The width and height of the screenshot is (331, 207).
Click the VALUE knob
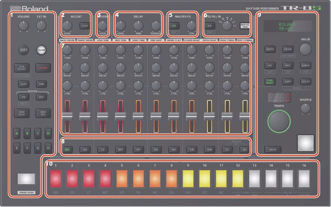tap(306, 49)
